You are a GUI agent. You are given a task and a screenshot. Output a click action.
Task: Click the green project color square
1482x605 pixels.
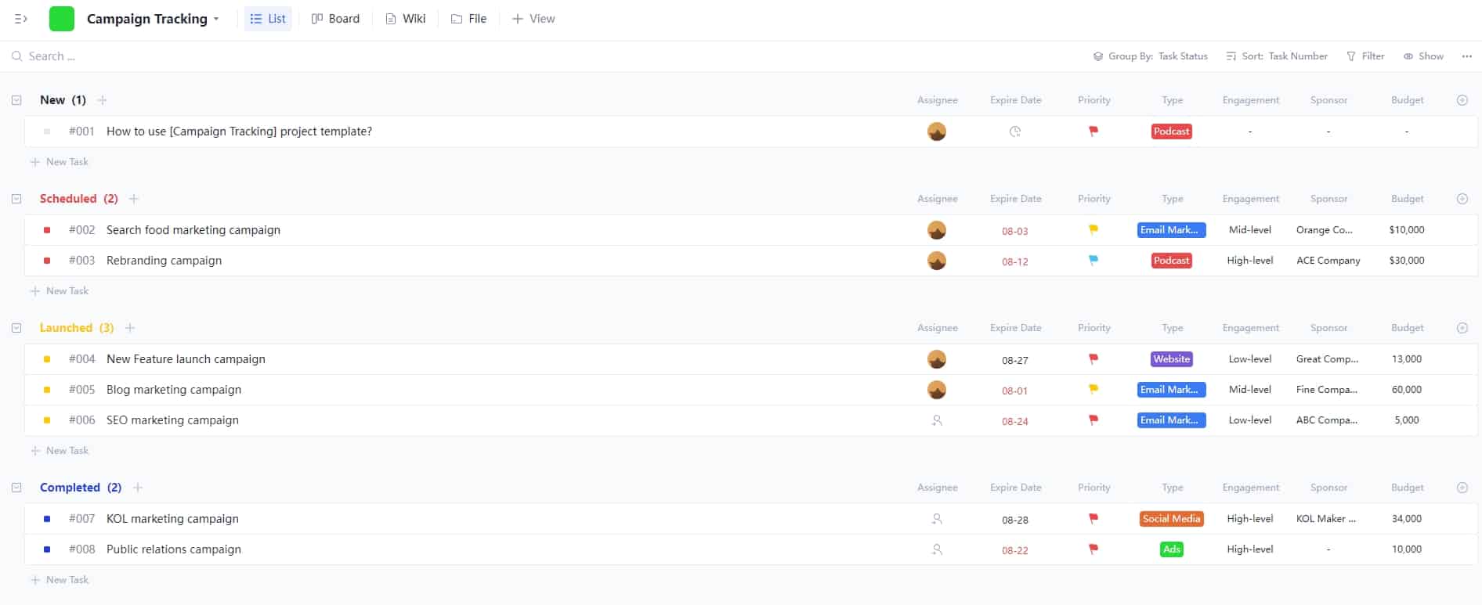point(62,19)
